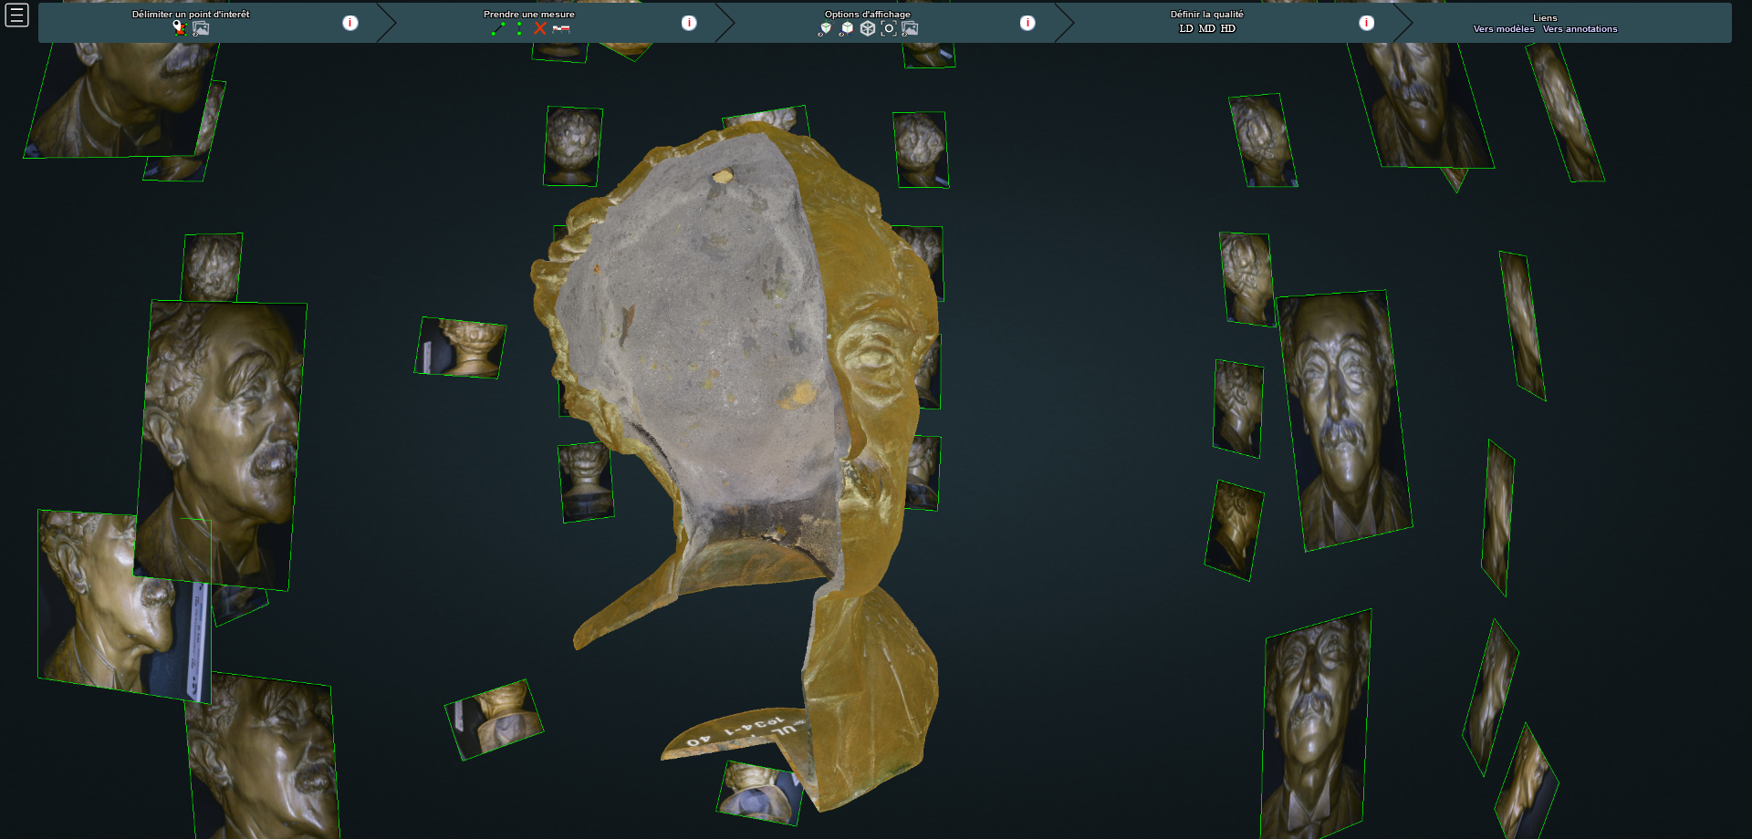The image size is (1752, 839).
Task: Set quality to MD
Action: click(x=1206, y=28)
